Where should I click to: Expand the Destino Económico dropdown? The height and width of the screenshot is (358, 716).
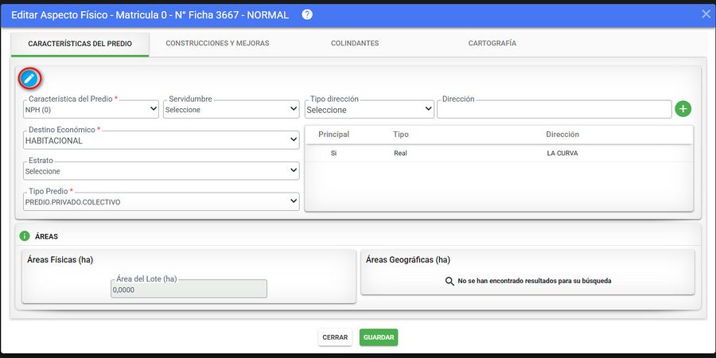click(161, 140)
